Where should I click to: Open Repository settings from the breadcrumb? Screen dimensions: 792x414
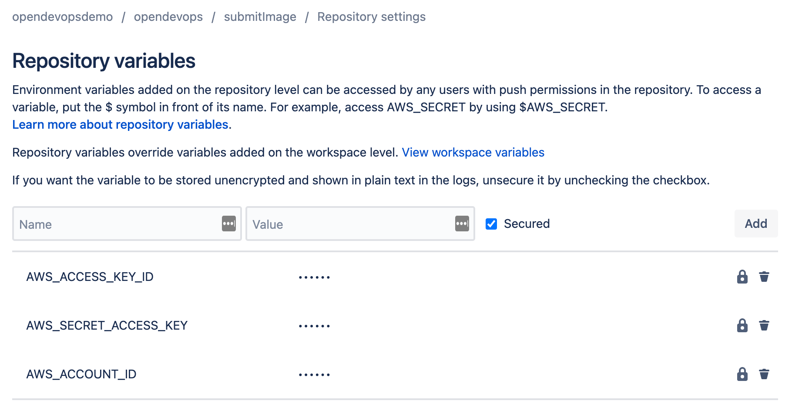[x=371, y=17]
